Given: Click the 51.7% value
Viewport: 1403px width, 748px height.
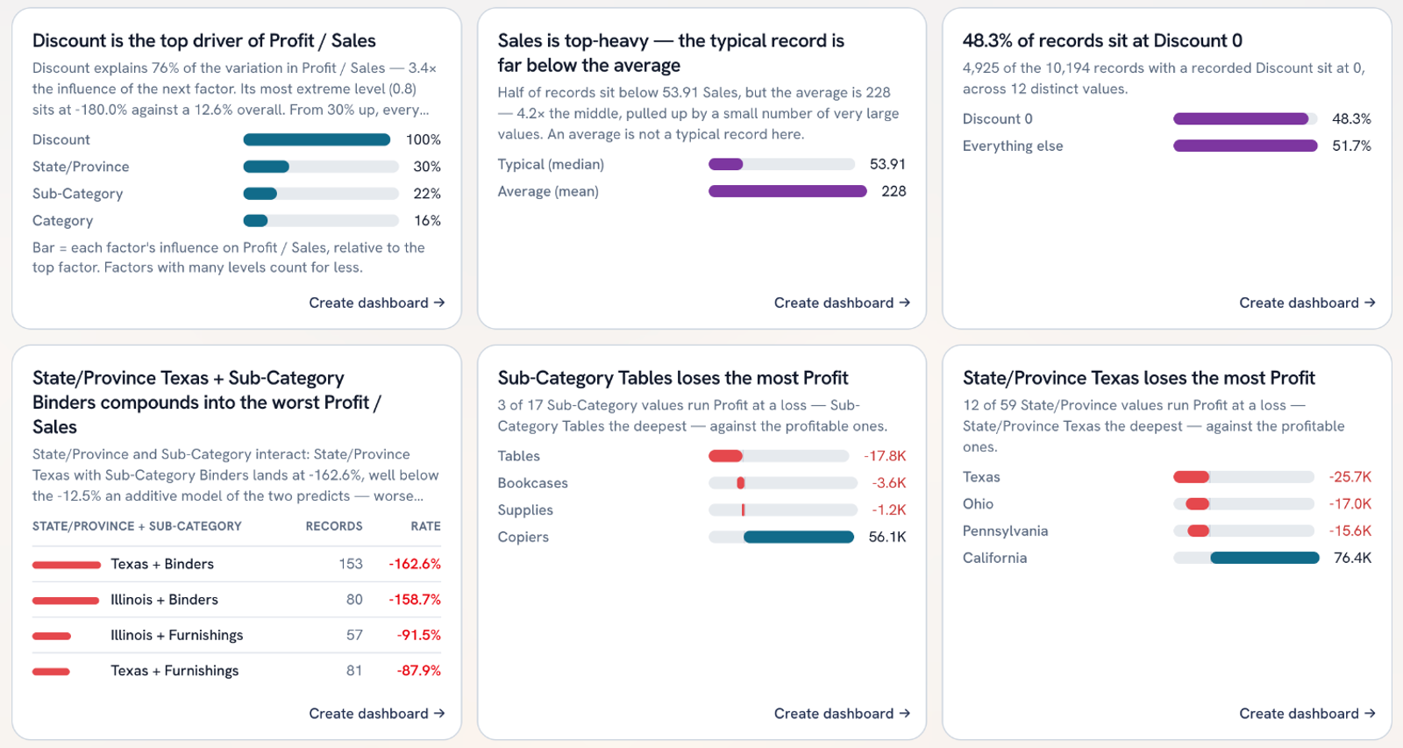Looking at the screenshot, I should pyautogui.click(x=1351, y=146).
